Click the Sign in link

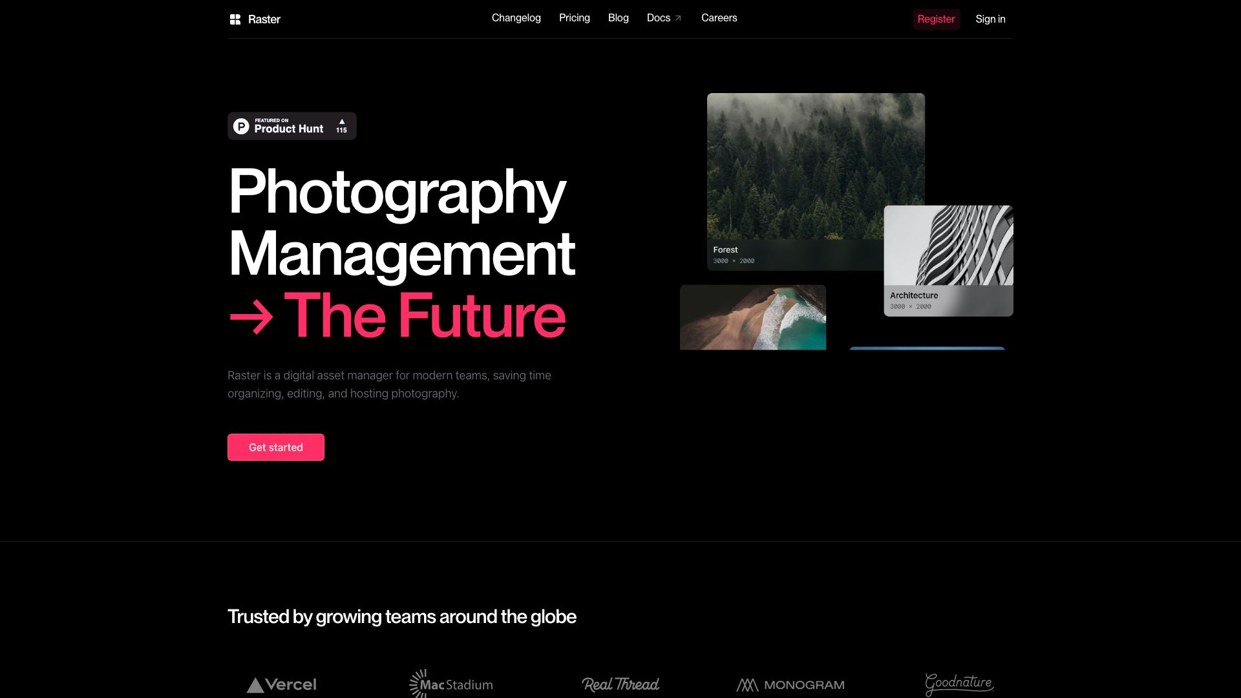coord(990,19)
